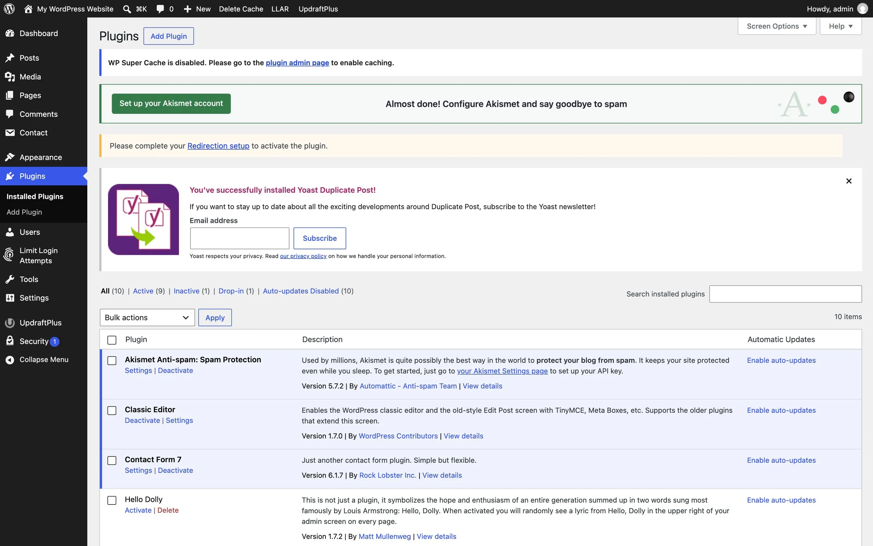
Task: Show Drop-in plugins filter
Action: pyautogui.click(x=231, y=291)
